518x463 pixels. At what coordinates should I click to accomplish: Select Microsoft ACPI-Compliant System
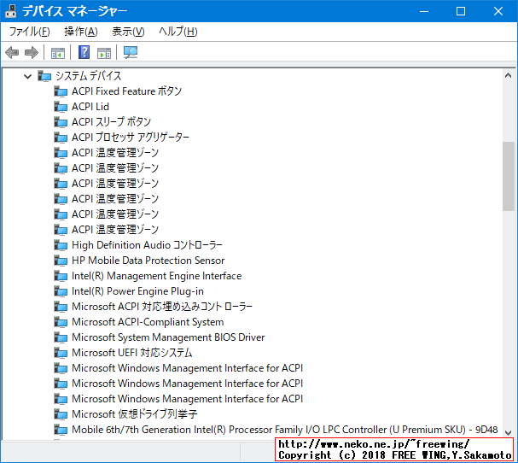[148, 322]
